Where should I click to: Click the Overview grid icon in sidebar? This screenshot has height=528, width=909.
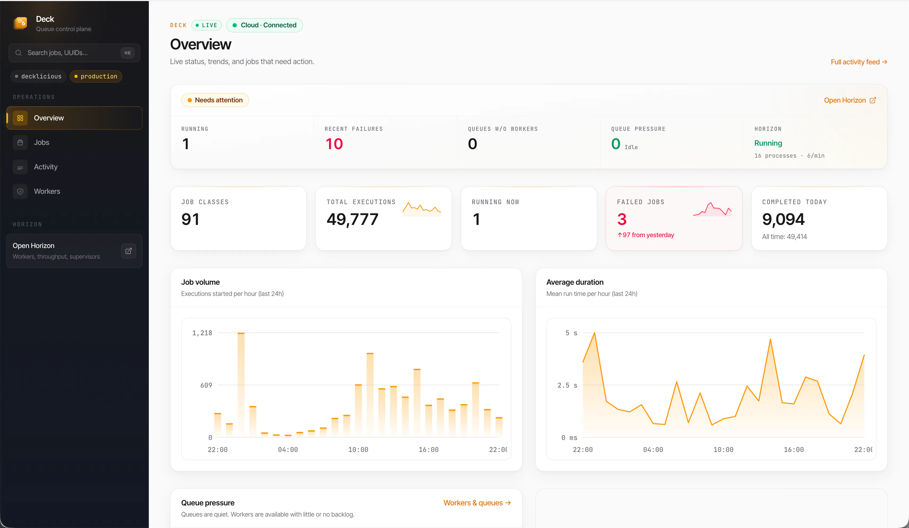[20, 118]
